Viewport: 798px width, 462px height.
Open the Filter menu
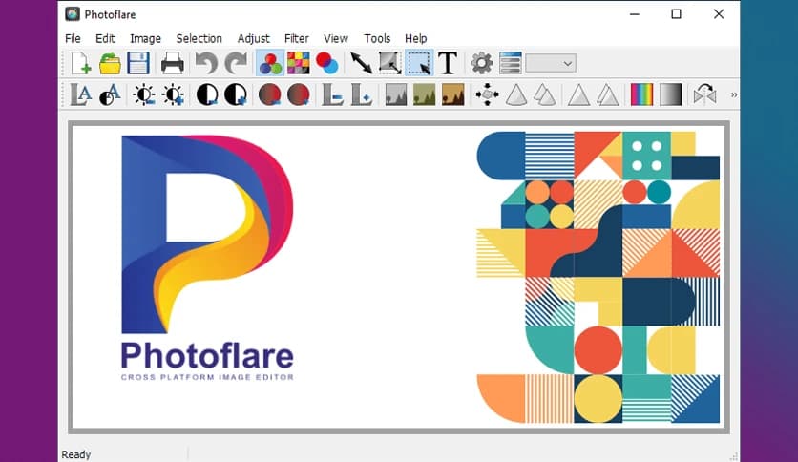(x=297, y=39)
